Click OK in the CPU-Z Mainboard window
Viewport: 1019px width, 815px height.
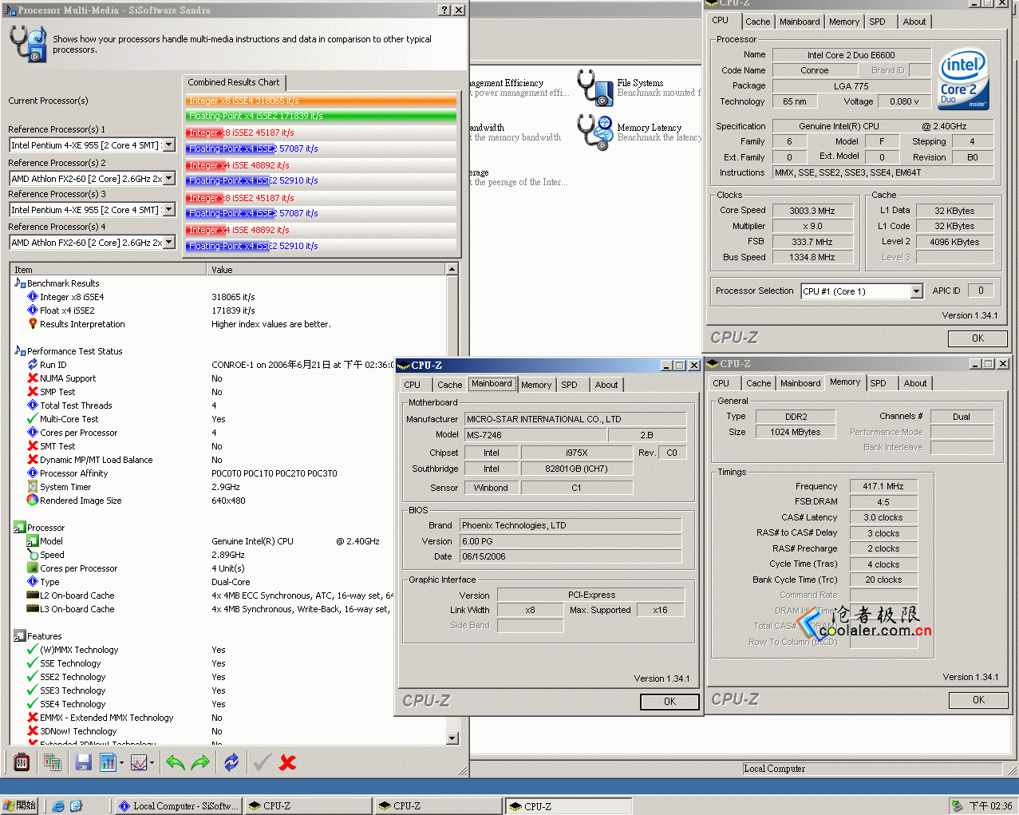pos(669,702)
